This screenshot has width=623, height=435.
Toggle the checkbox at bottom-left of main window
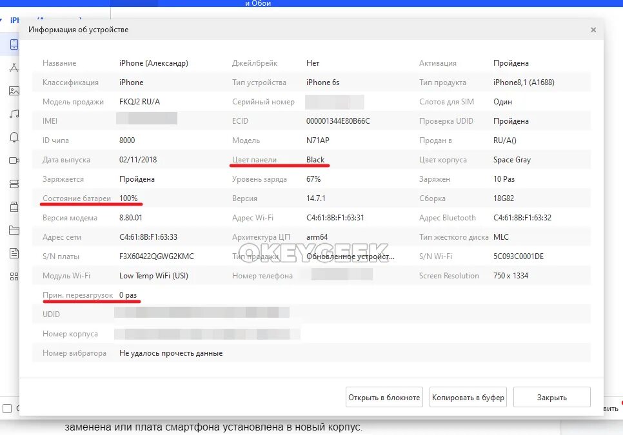point(7,409)
